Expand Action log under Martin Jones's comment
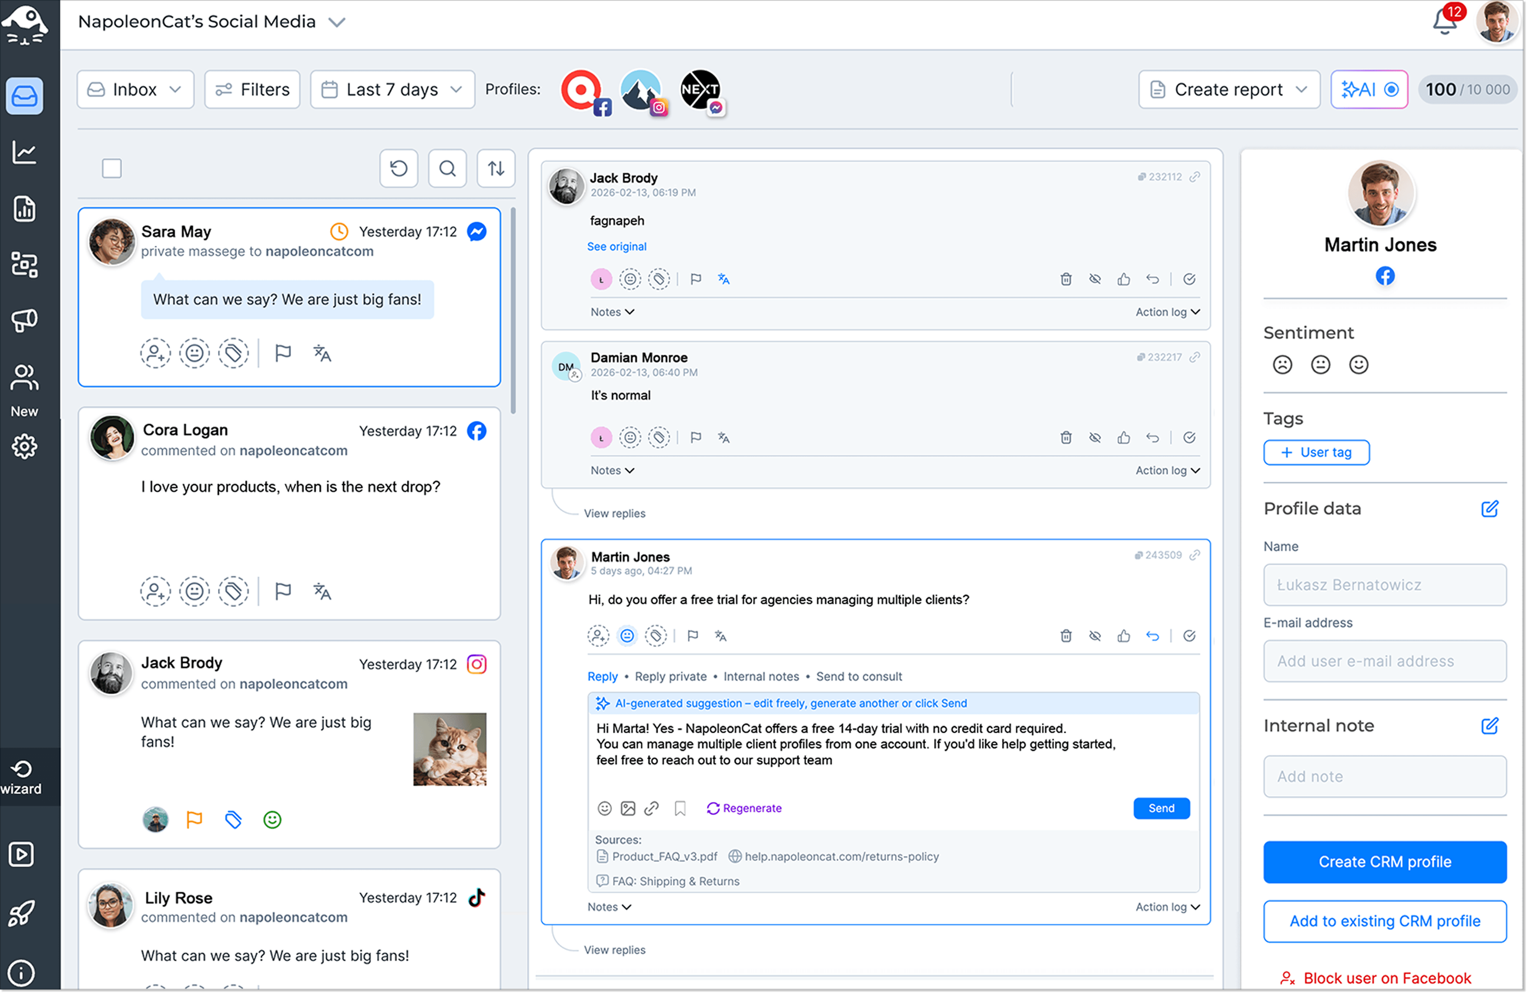 pos(1168,907)
